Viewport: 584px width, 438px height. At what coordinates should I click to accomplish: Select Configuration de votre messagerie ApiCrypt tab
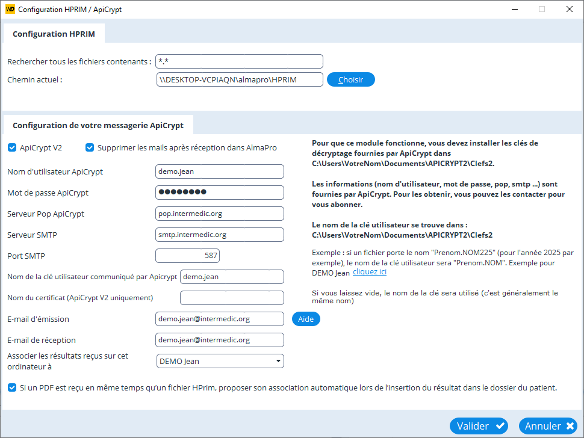pos(98,125)
